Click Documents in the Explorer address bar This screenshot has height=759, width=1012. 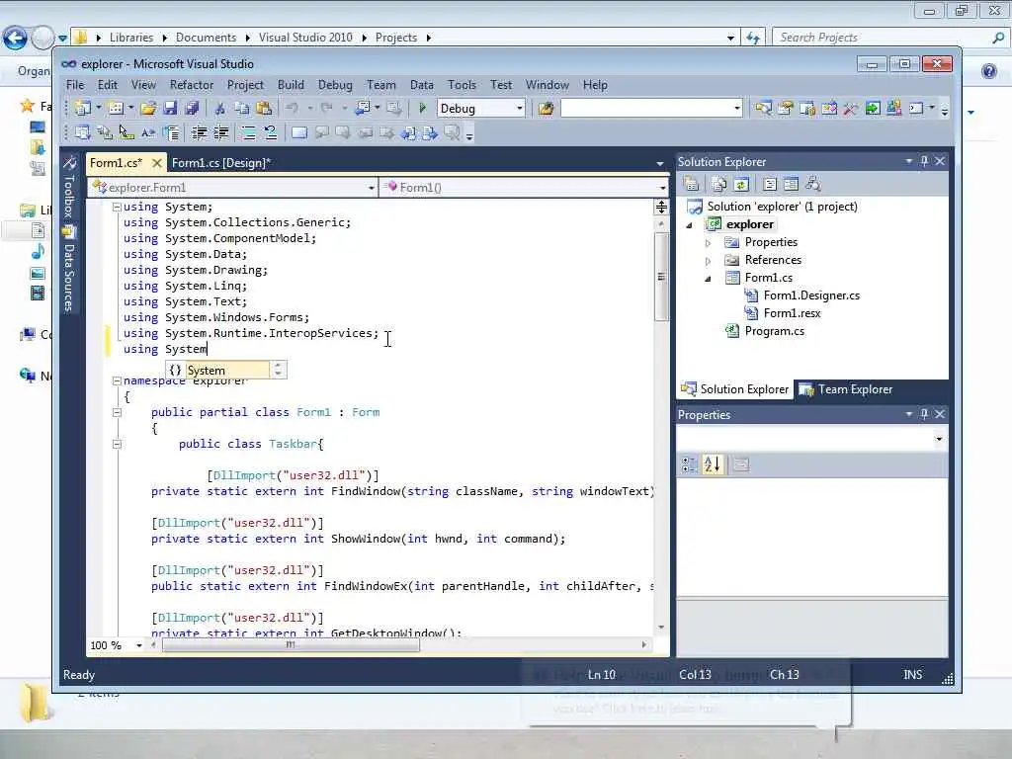206,38
